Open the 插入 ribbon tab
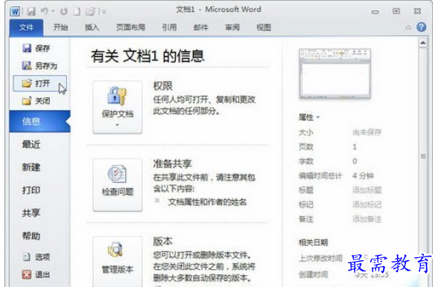The image size is (438, 287). click(92, 28)
